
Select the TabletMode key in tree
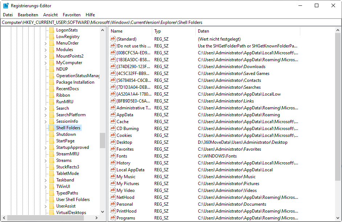point(68,173)
